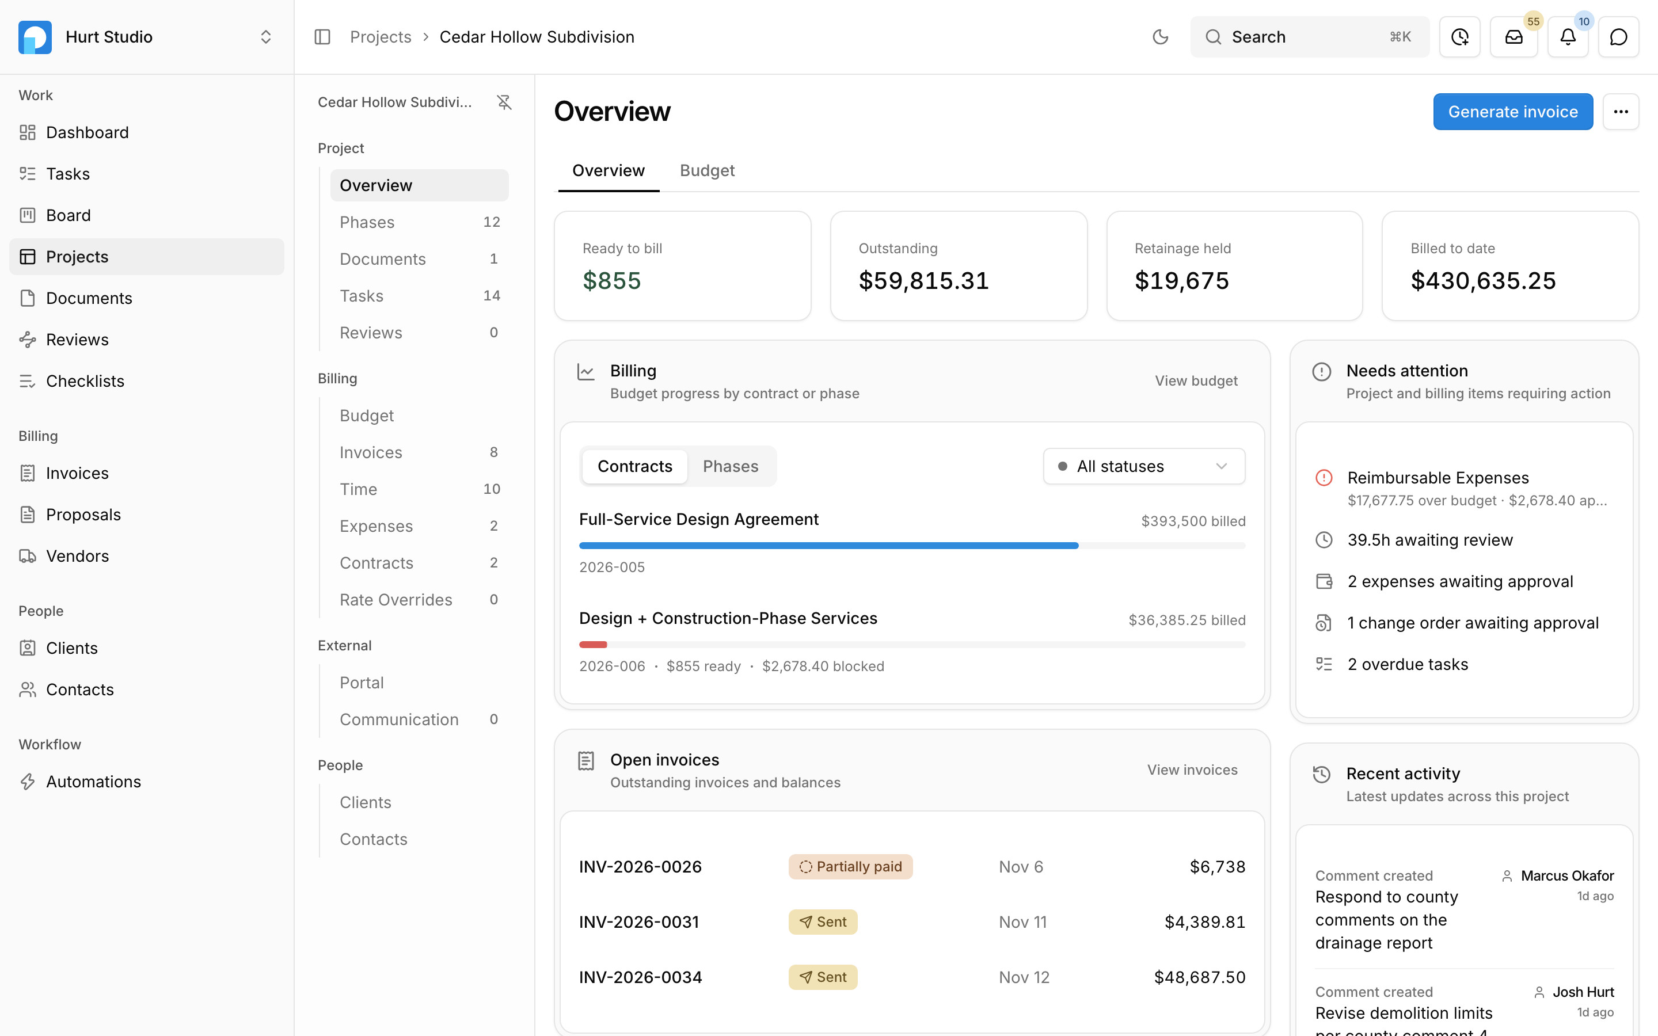Open the timer clock icon in header
This screenshot has height=1036, width=1658.
click(1459, 37)
